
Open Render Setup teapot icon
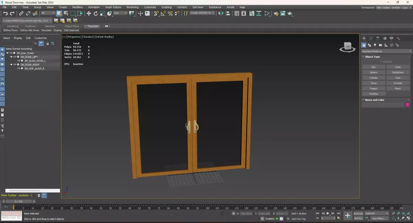click(x=276, y=13)
